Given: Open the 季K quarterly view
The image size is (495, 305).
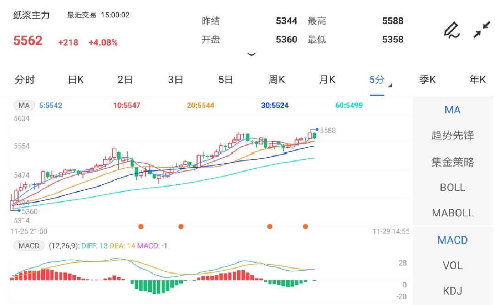Looking at the screenshot, I should coord(427,79).
